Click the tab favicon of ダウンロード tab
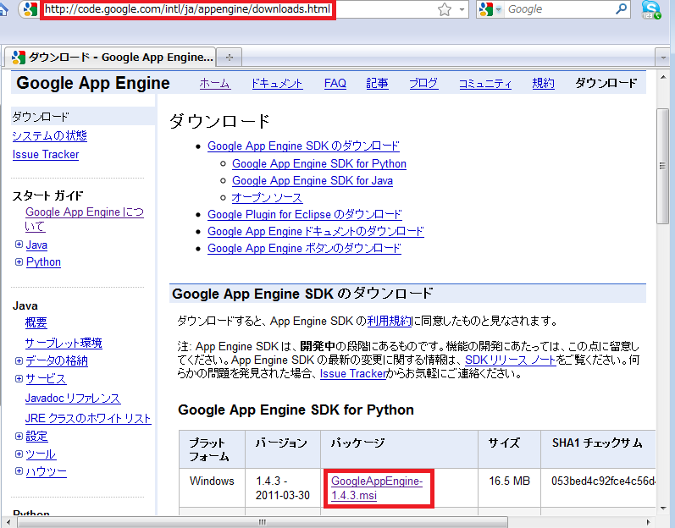This screenshot has height=528, width=675. click(x=19, y=58)
